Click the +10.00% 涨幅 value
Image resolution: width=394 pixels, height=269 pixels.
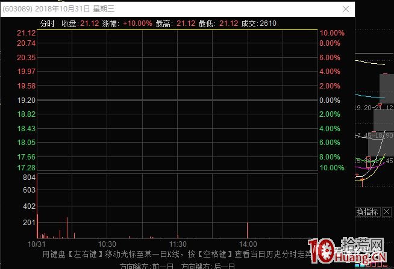pos(137,23)
